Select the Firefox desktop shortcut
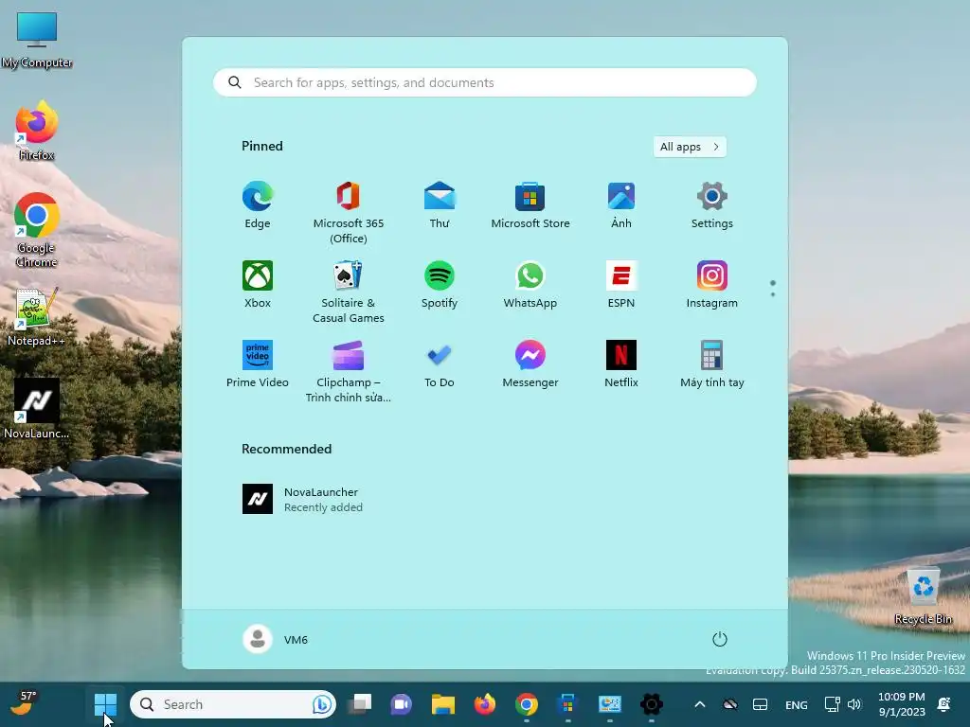The height and width of the screenshot is (727, 970). pyautogui.click(x=37, y=131)
